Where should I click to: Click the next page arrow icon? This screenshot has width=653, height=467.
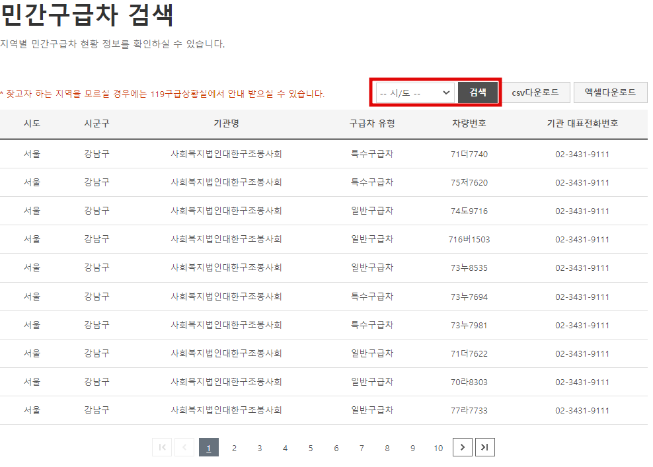click(462, 447)
